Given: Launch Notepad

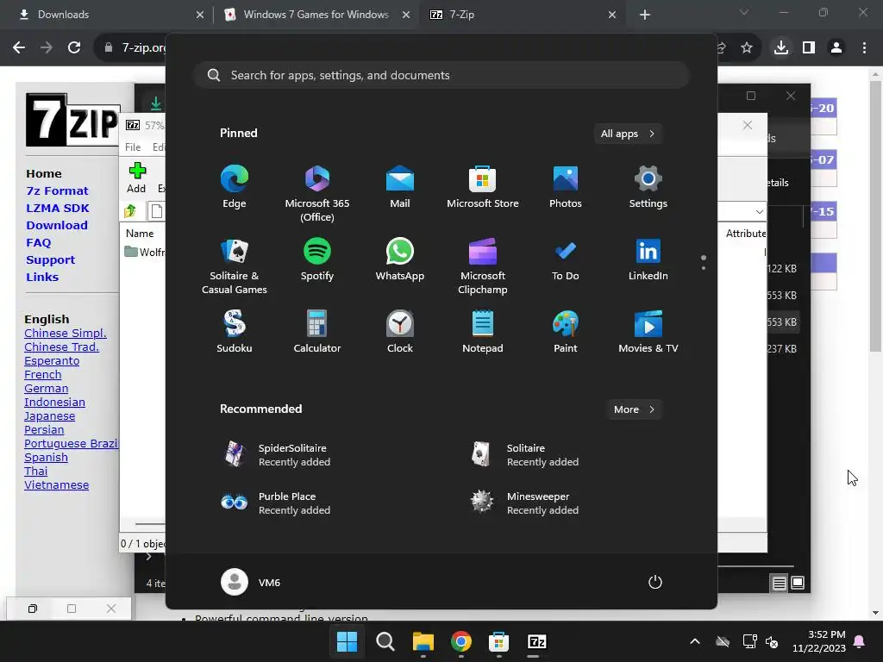Looking at the screenshot, I should (483, 332).
